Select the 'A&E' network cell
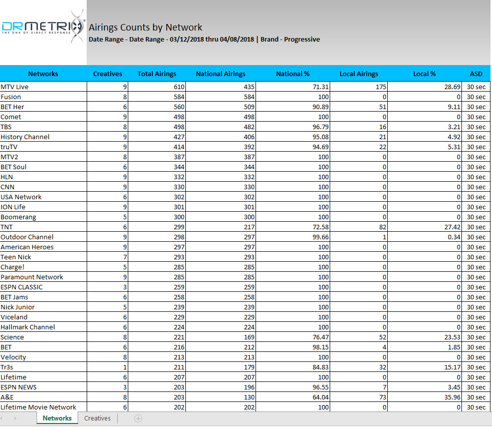The width and height of the screenshot is (492, 427). click(x=43, y=397)
